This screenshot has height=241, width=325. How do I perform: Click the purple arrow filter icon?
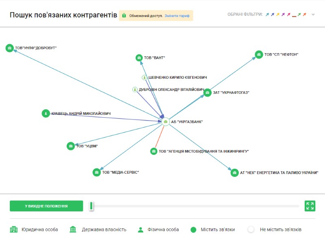(283, 15)
